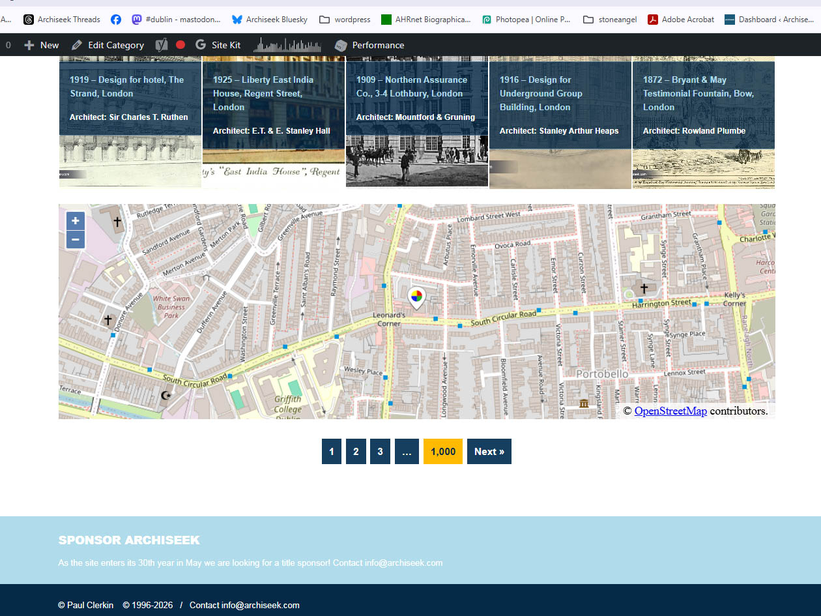This screenshot has height=616, width=821.
Task: Click the site stats graph in admin bar
Action: pyautogui.click(x=287, y=45)
